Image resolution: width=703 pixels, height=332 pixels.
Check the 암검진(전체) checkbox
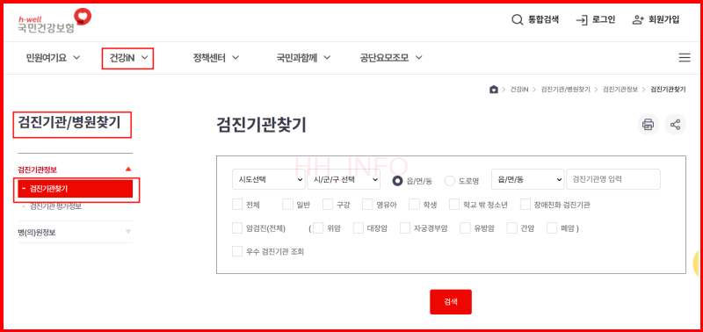pos(237,228)
